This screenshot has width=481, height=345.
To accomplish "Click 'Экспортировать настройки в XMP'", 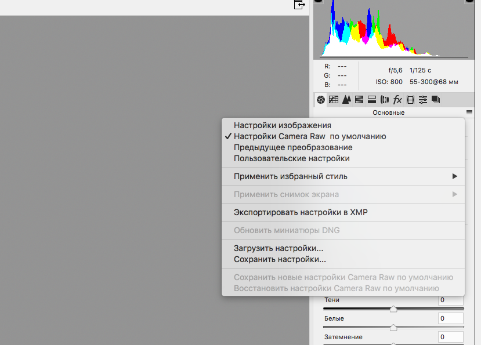I will pyautogui.click(x=301, y=212).
